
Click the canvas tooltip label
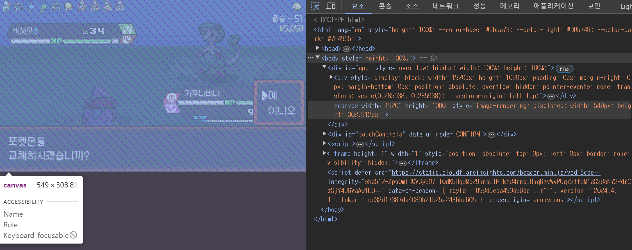pyautogui.click(x=15, y=185)
